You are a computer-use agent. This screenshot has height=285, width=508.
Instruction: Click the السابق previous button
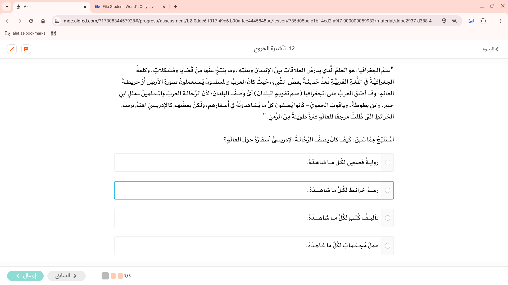pos(66,276)
